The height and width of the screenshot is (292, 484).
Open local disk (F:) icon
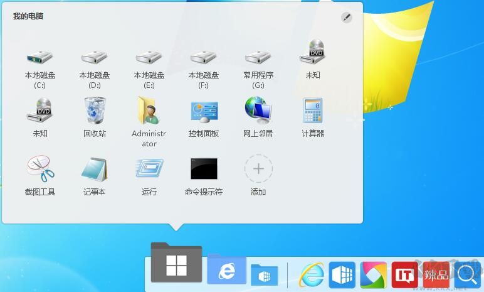pos(203,58)
